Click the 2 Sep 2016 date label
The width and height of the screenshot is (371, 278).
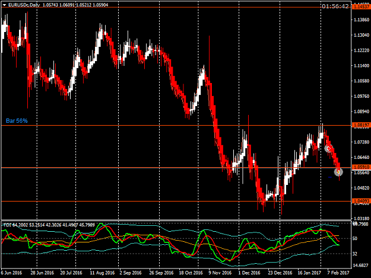tap(131, 273)
